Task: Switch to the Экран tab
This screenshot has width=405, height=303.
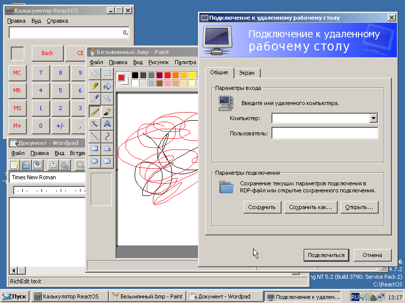Action: (247, 73)
